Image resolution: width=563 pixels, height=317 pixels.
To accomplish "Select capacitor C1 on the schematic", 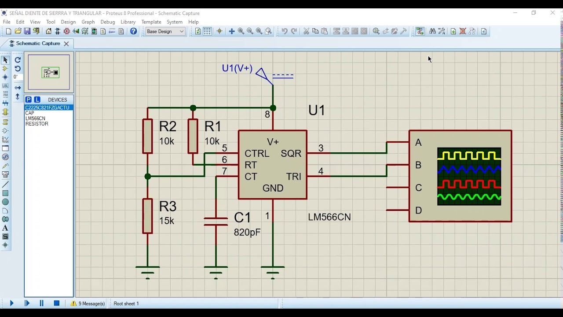I will coord(216,221).
